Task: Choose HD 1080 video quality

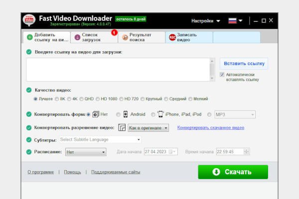Action: coord(98,99)
